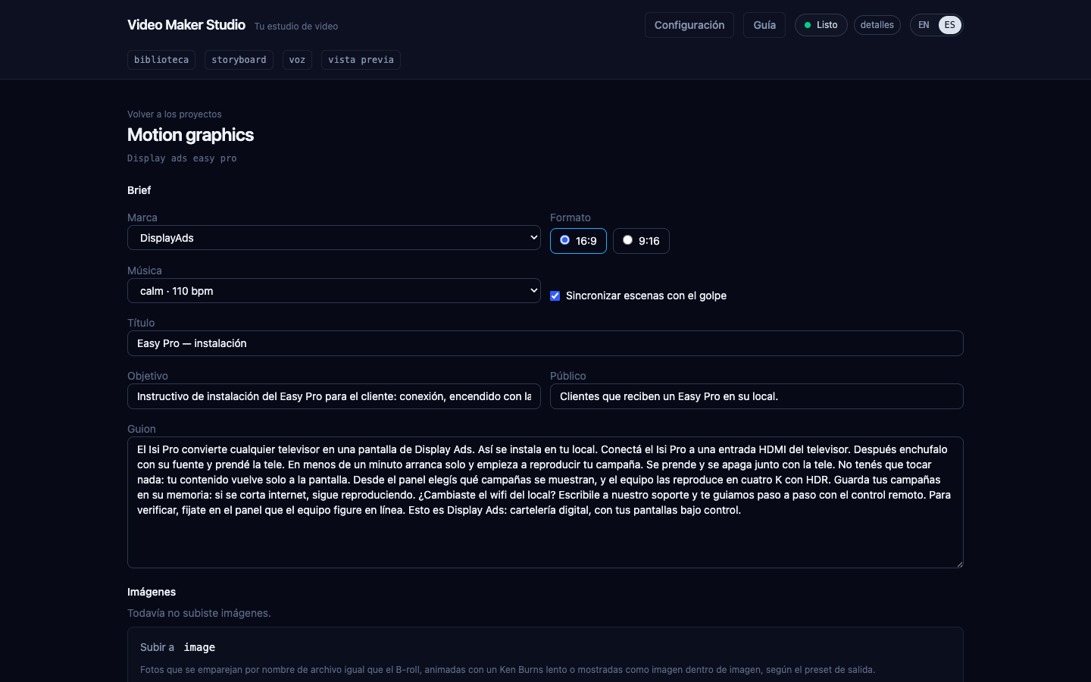The height and width of the screenshot is (682, 1091).
Task: Click inside the Guion text area
Action: click(x=545, y=502)
